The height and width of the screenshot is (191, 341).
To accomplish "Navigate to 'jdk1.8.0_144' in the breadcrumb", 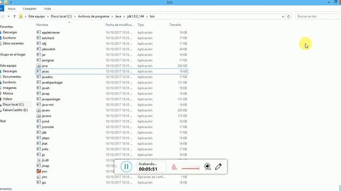I will point(135,16).
